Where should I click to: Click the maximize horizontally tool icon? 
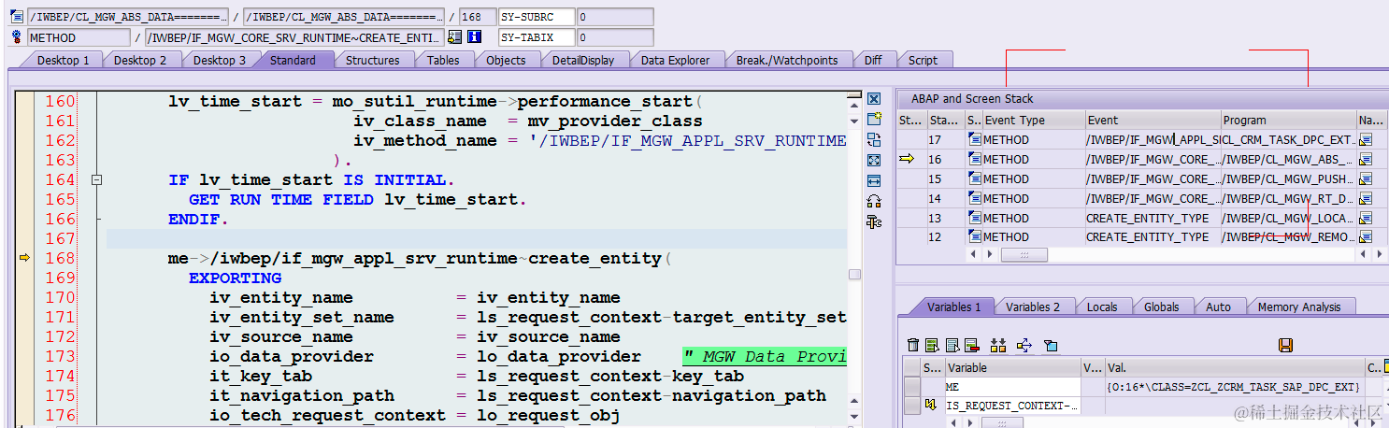[x=874, y=180]
